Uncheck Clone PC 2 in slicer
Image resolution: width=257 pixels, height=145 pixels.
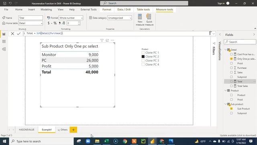143,56
